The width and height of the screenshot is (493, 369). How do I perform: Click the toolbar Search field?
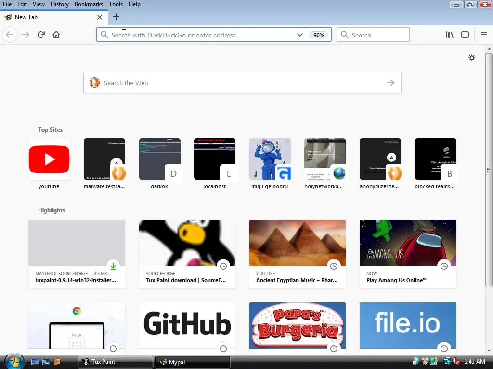point(373,35)
